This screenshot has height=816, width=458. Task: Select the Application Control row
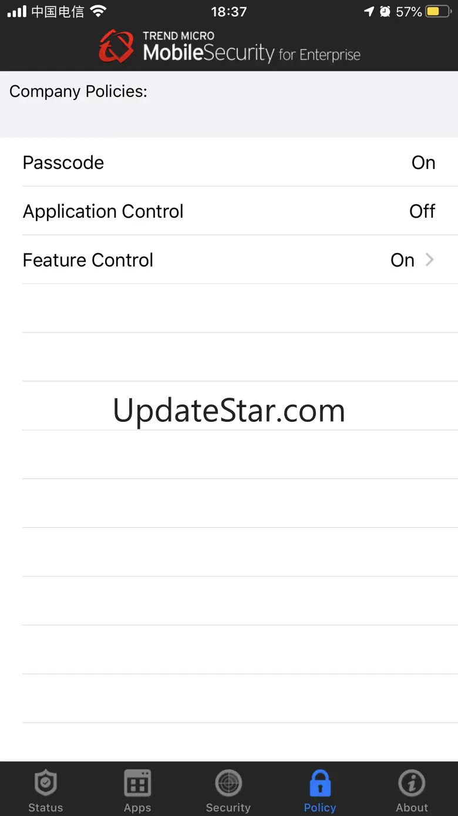pos(229,211)
